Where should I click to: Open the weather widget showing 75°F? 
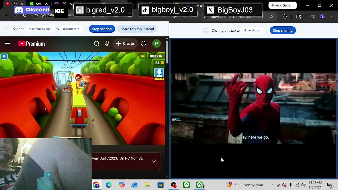pyautogui.click(x=245, y=185)
